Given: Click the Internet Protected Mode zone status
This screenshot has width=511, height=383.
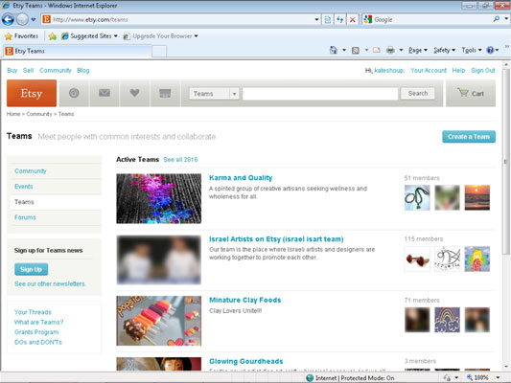Looking at the screenshot, I should (350, 378).
